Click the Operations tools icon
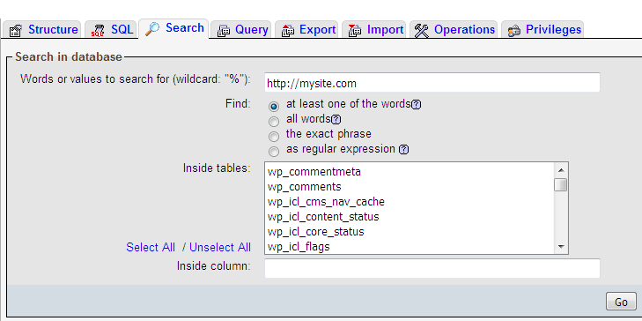The height and width of the screenshot is (321, 642). tap(421, 31)
